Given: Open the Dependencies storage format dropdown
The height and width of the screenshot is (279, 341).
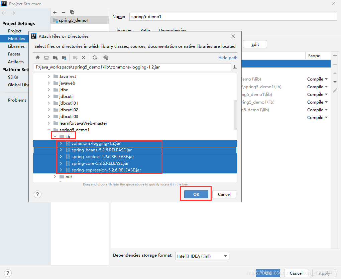Looking at the screenshot, I should (202, 256).
